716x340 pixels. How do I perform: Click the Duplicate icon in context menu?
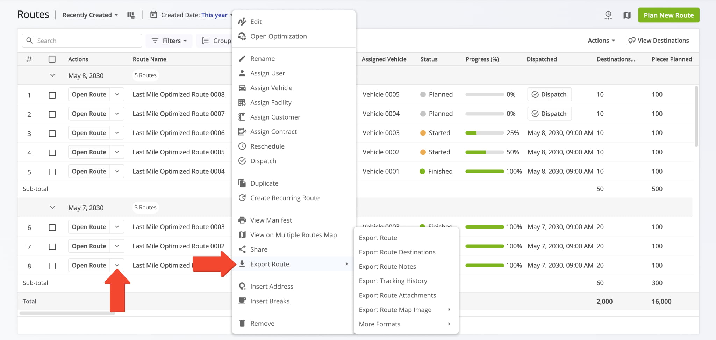[242, 183]
